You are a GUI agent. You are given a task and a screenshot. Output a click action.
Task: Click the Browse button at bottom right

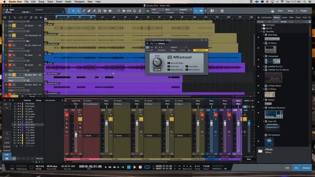click(306, 168)
